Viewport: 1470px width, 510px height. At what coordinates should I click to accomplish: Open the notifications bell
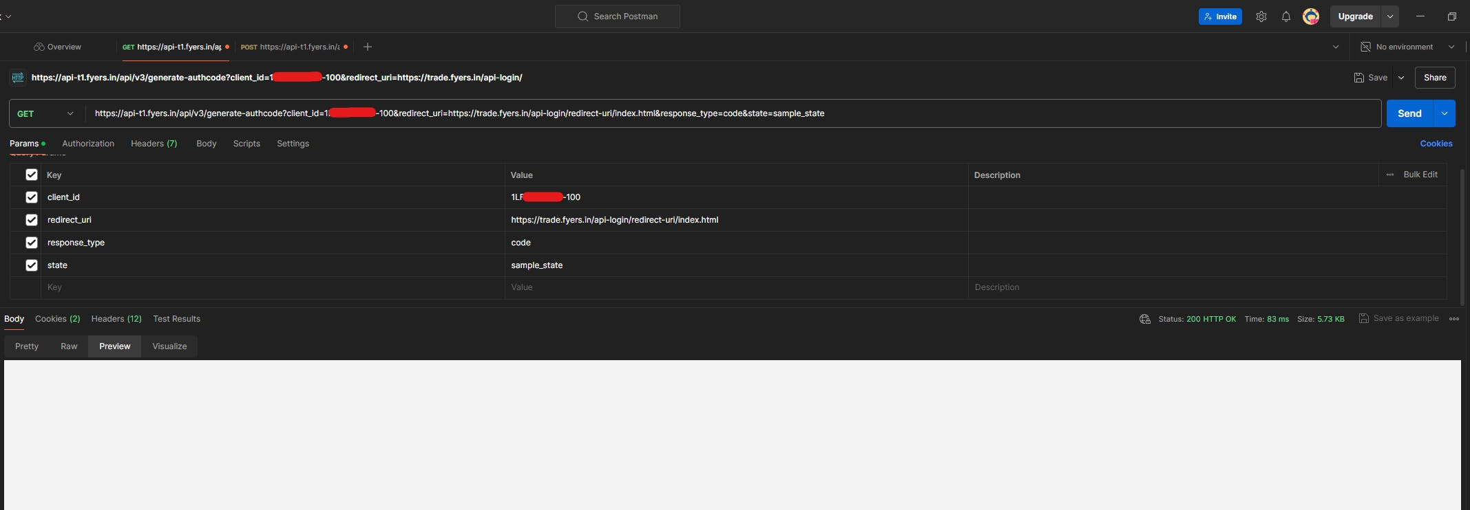click(1286, 16)
